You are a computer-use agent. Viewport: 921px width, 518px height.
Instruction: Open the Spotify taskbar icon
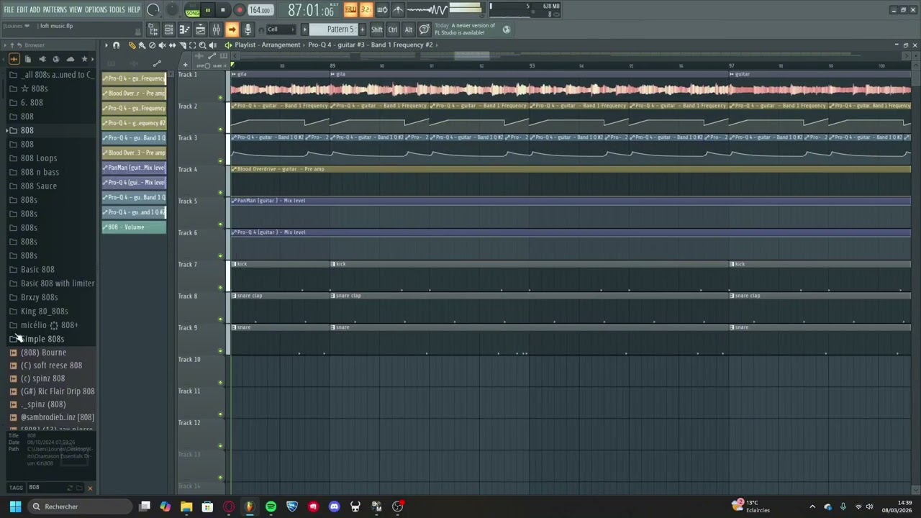coord(271,506)
